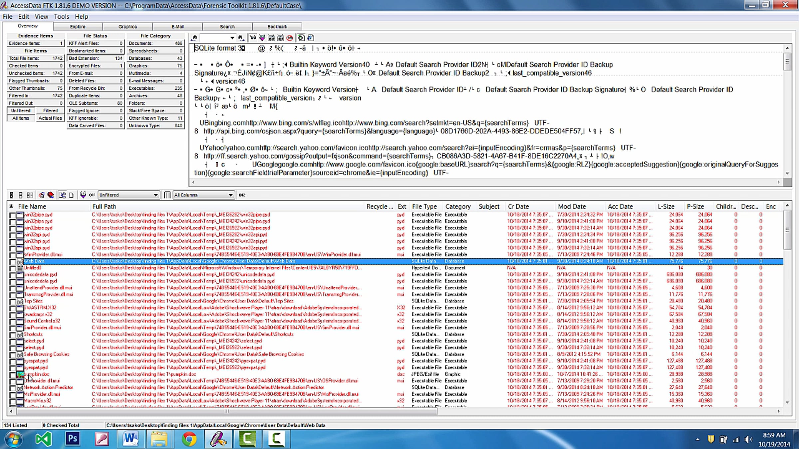The height and width of the screenshot is (449, 799).
Task: Click the find next binoculars icon
Action: coord(241,38)
